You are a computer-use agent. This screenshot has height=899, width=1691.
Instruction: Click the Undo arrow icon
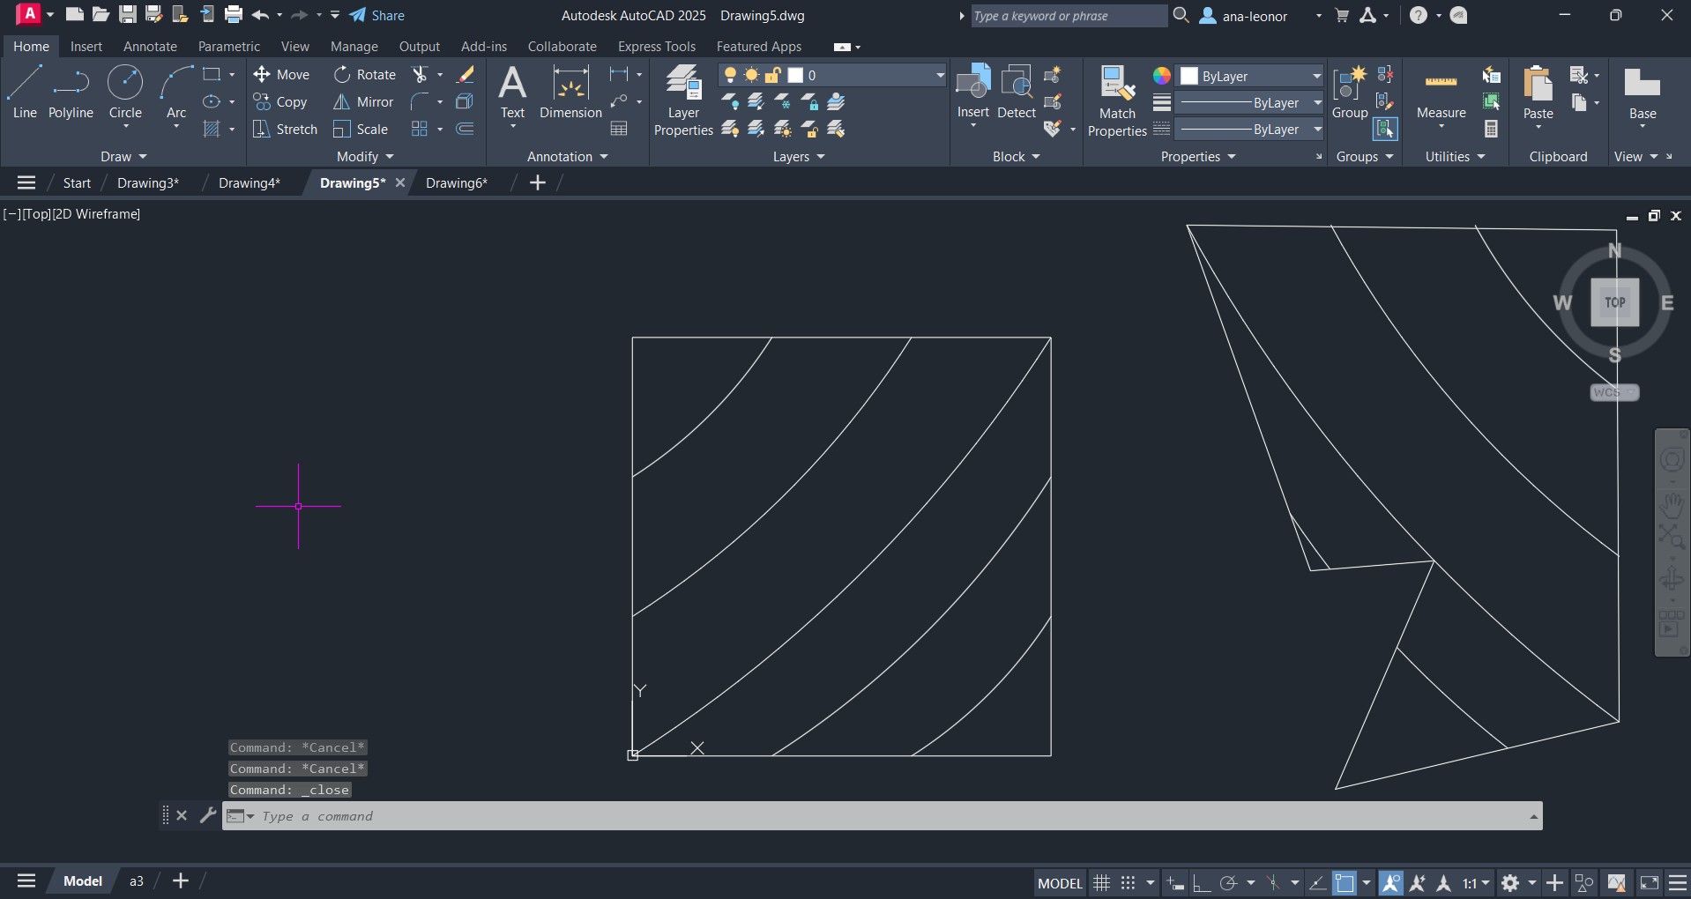coord(260,15)
